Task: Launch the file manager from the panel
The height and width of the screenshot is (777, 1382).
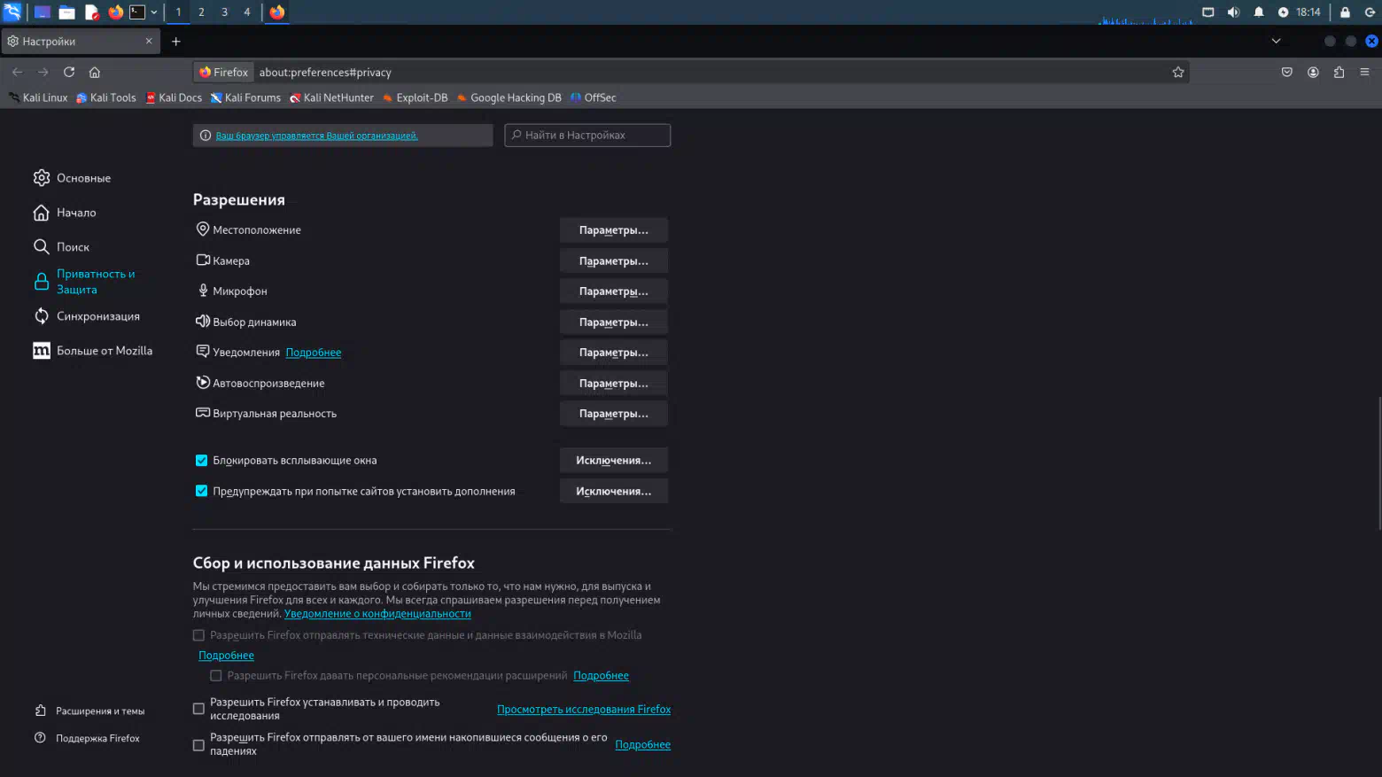Action: coord(66,12)
